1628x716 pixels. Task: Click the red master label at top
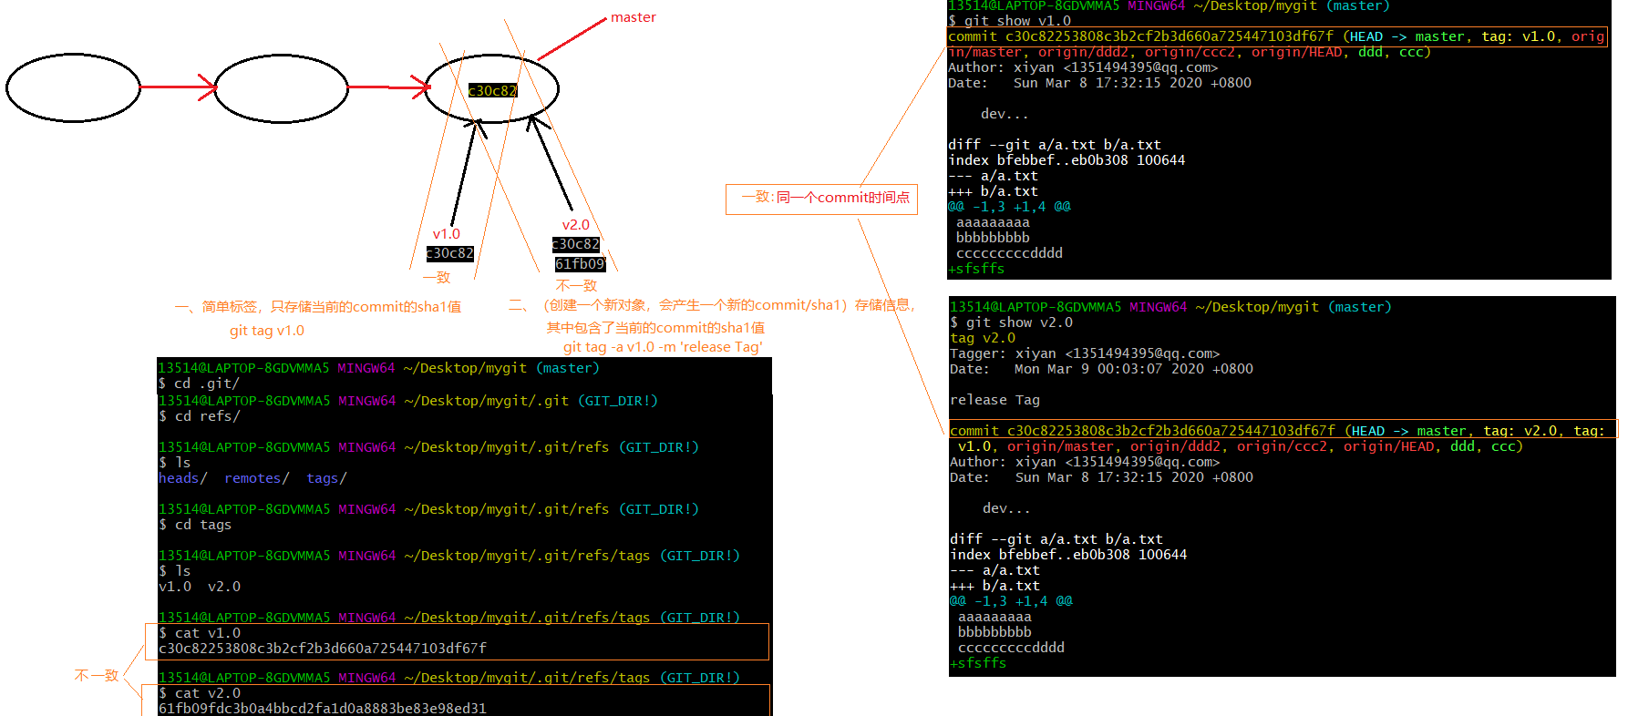[633, 17]
